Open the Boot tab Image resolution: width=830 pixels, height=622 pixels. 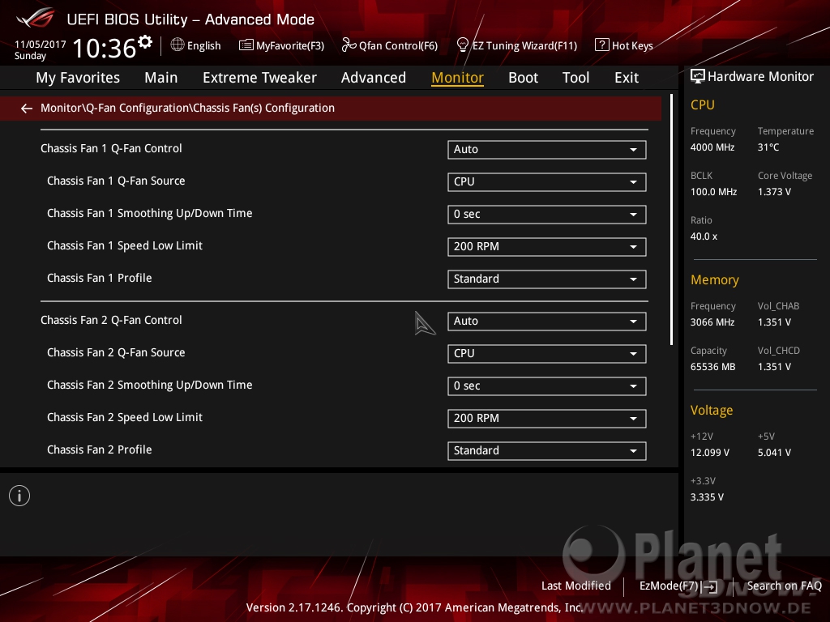[523, 78]
